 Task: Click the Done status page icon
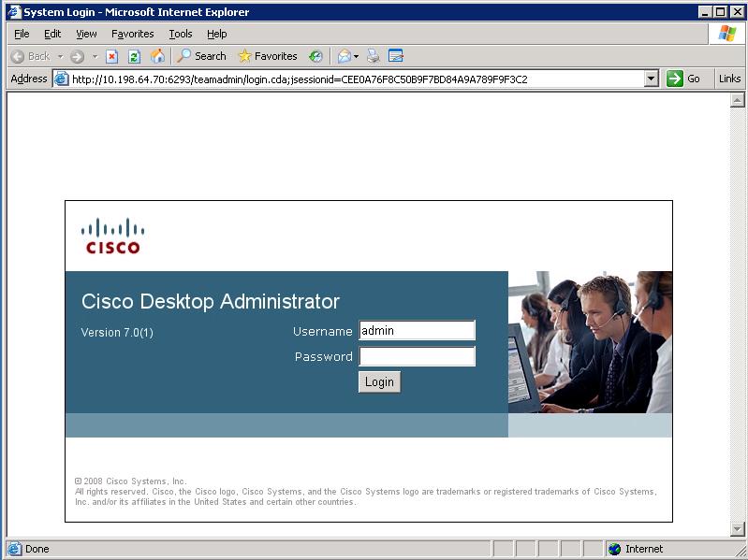14,549
